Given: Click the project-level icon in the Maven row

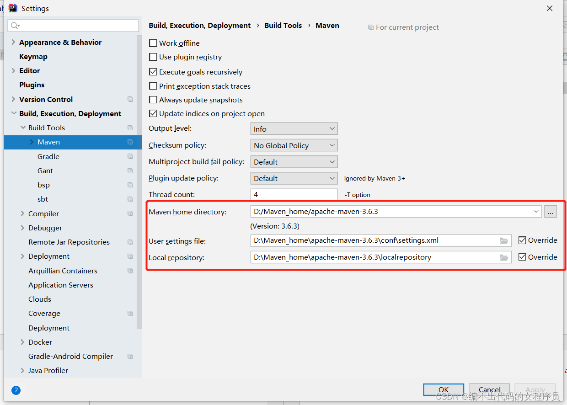Looking at the screenshot, I should 130,142.
